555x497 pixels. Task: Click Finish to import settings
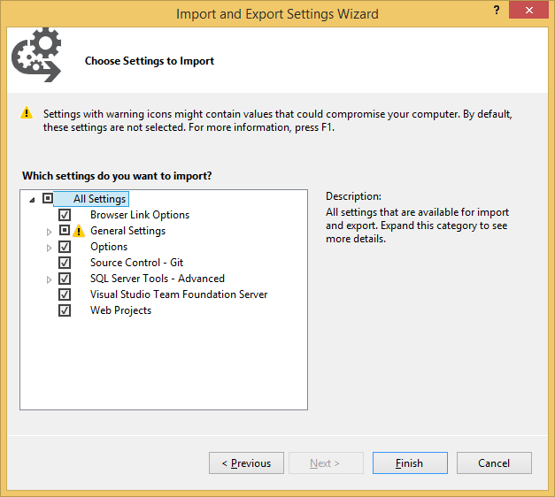coord(409,463)
